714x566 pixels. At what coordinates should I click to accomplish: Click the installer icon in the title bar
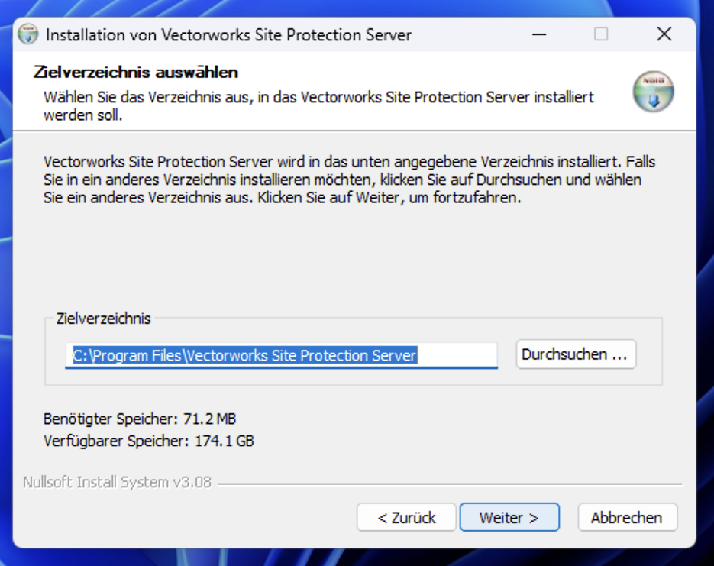[x=28, y=35]
